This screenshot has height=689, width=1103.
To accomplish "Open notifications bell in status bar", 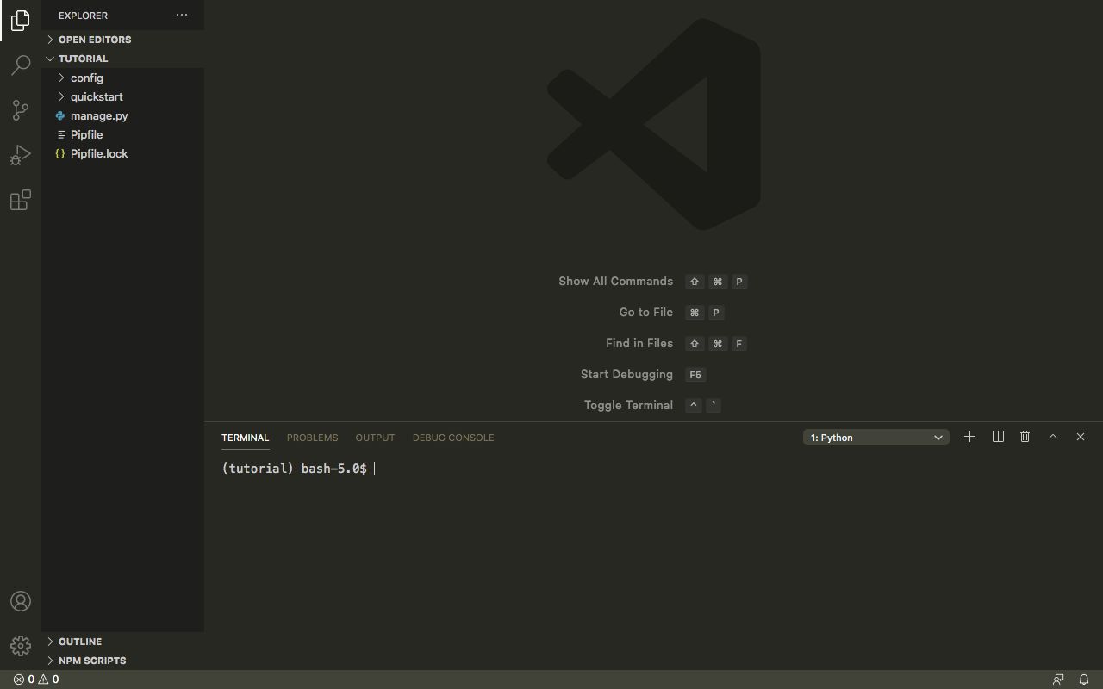I will [x=1084, y=680].
